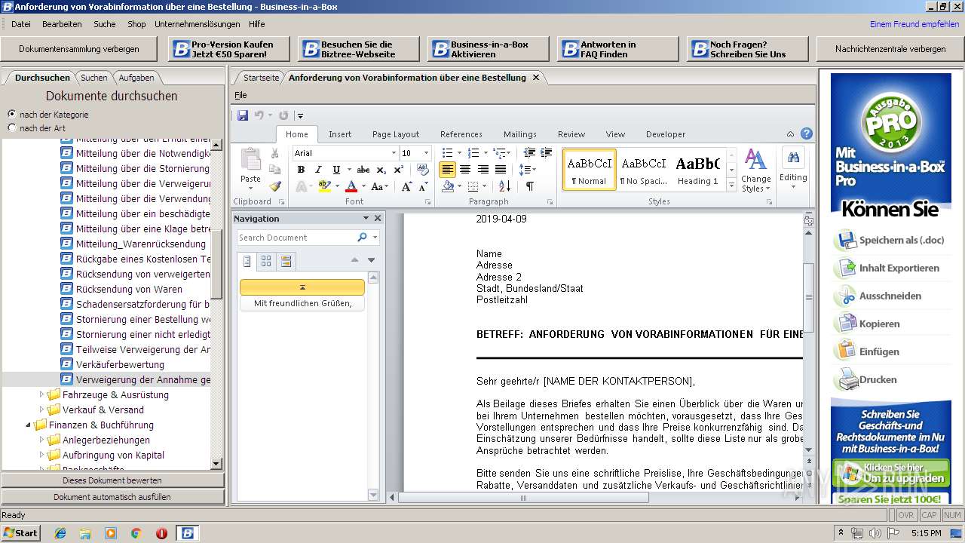Open the Startseite document tab
Screen dimensions: 965x543
point(261,78)
